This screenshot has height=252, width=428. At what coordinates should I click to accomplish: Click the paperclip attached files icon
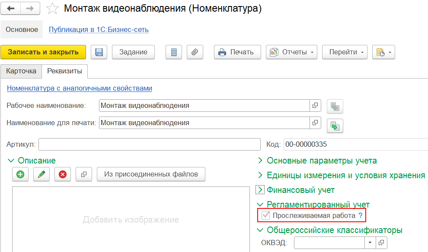tap(195, 52)
